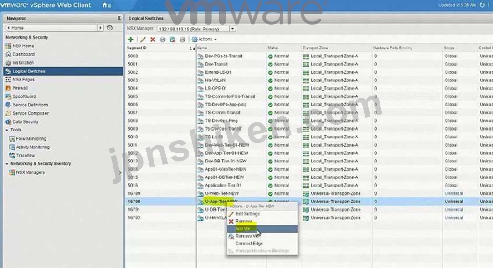The image size is (493, 268).
Task: Open the Actions dropdown in the toolbar
Action: tap(205, 40)
